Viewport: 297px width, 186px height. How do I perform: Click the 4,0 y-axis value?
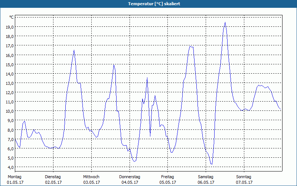click(10, 167)
